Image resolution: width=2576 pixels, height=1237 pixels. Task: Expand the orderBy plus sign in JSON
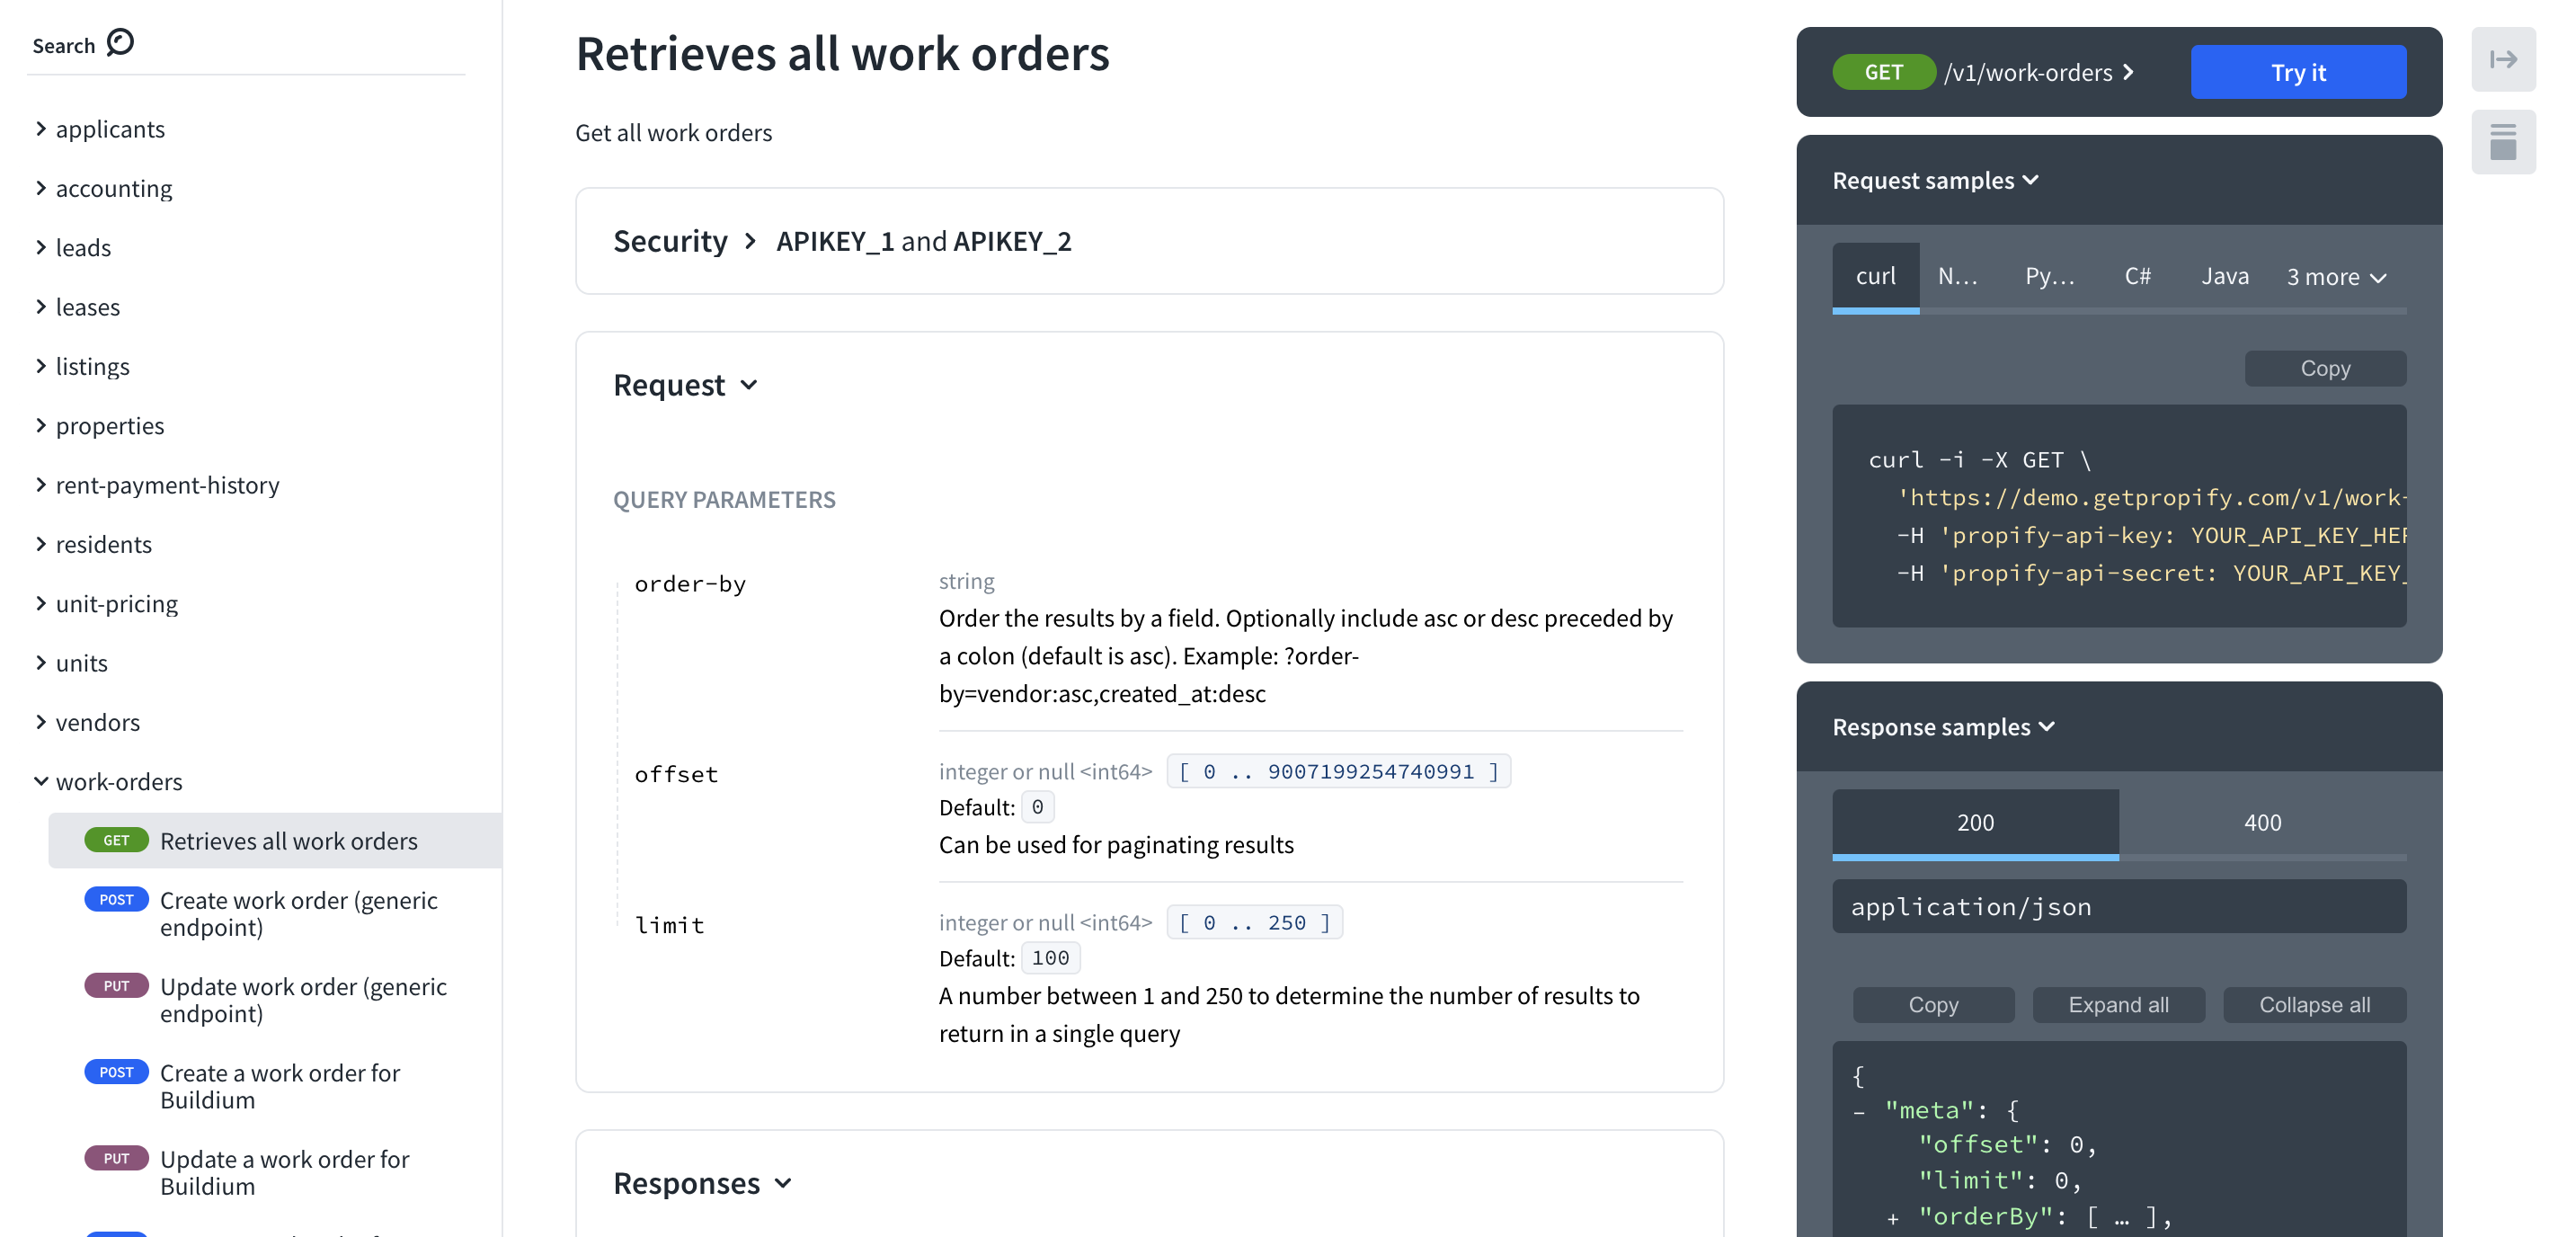1892,1217
